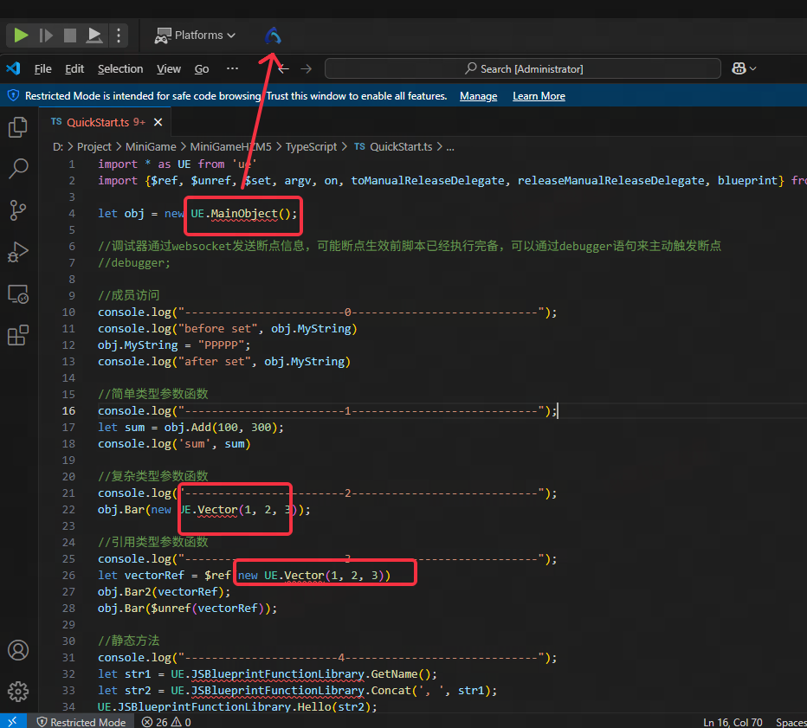807x728 pixels.
Task: Open the Explorer sidebar view
Action: (x=18, y=127)
